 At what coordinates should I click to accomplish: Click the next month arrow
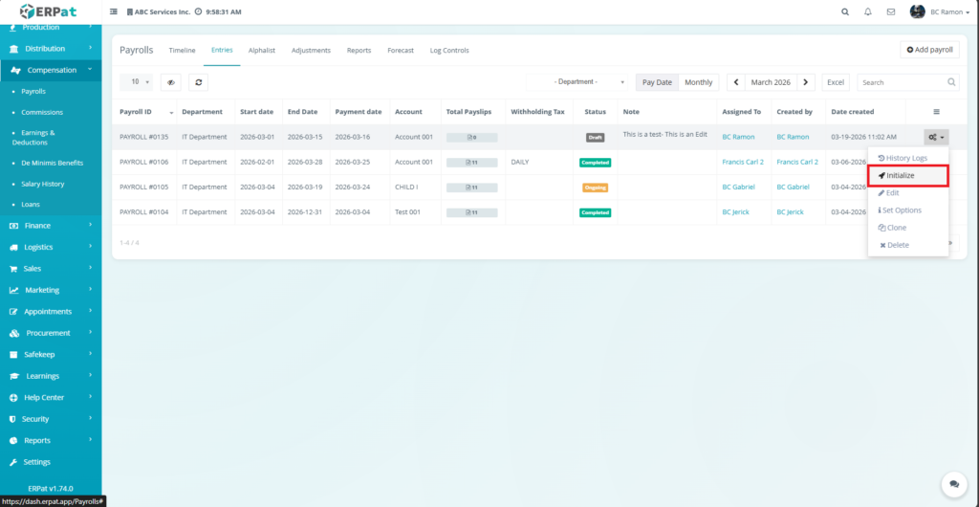[x=806, y=82]
